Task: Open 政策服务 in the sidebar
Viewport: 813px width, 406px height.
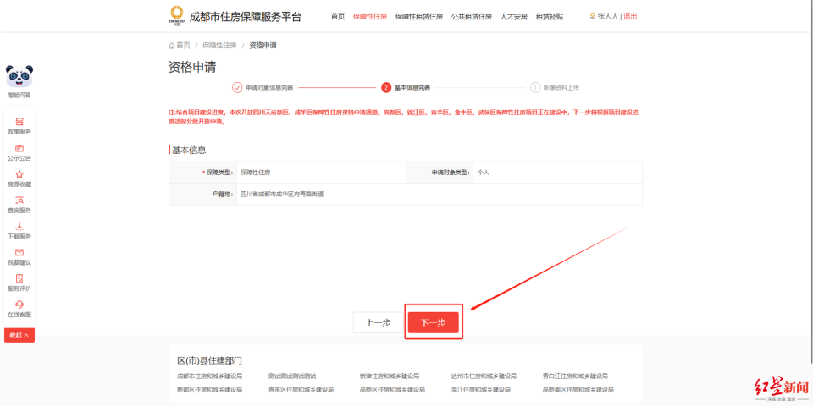Action: (x=19, y=126)
